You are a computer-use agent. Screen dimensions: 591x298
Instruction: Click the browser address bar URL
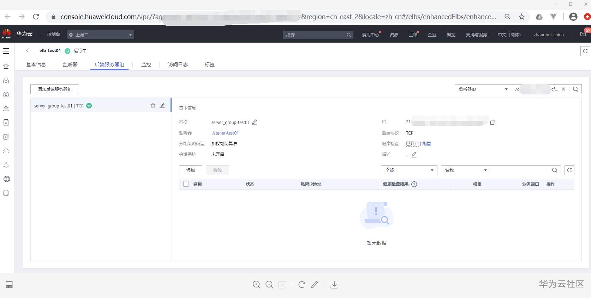278,17
